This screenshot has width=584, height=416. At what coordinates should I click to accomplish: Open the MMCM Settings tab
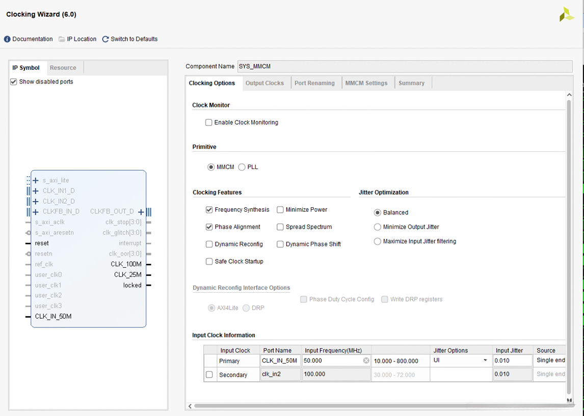tap(366, 83)
